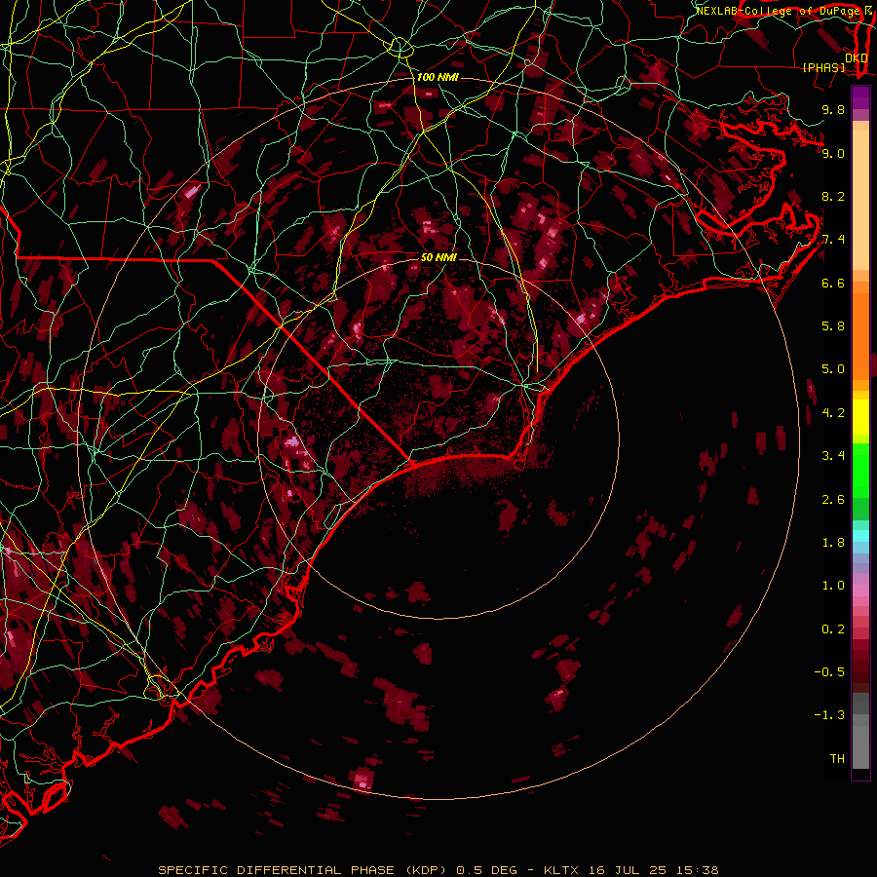This screenshot has height=877, width=877.
Task: Click the 3.4 value on the color scale
Action: [x=833, y=456]
